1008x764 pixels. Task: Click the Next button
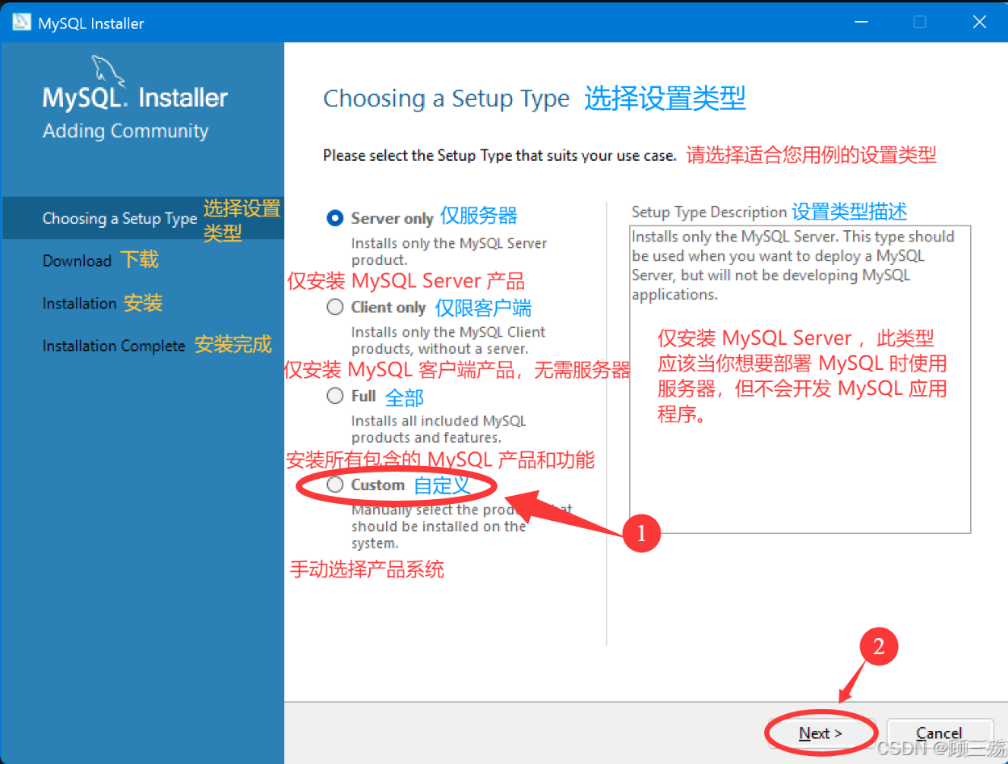821,733
